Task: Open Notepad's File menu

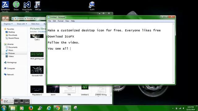Action: [49, 21]
